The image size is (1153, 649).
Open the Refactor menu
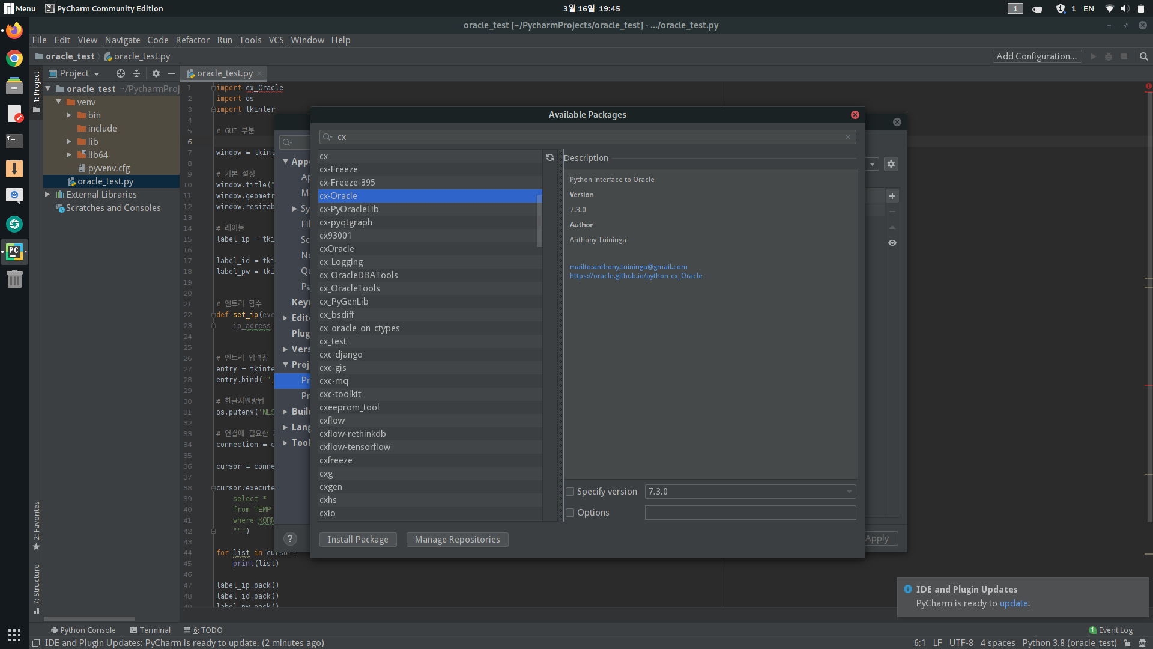pos(192,40)
